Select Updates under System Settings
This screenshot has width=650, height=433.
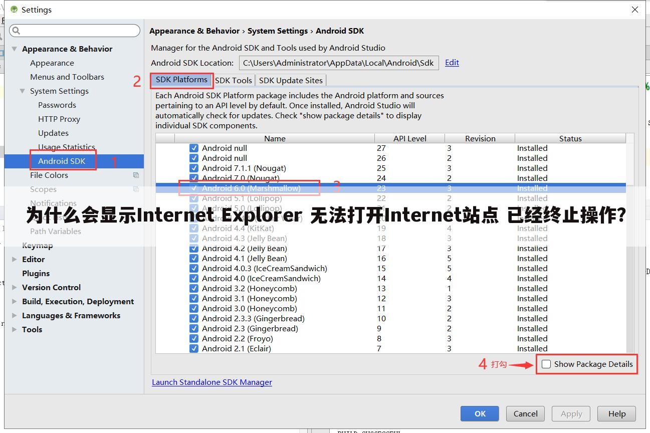pyautogui.click(x=53, y=133)
